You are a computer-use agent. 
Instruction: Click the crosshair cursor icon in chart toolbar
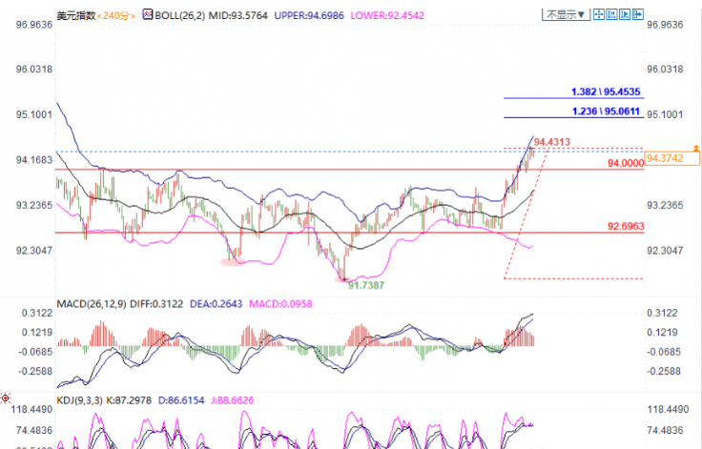click(x=599, y=14)
